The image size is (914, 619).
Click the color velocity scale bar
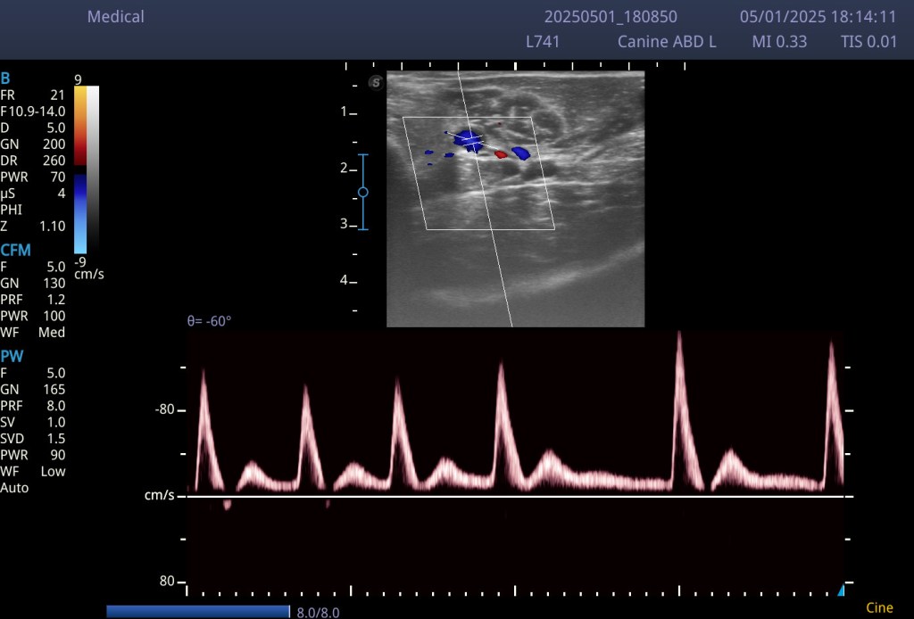[80, 169]
